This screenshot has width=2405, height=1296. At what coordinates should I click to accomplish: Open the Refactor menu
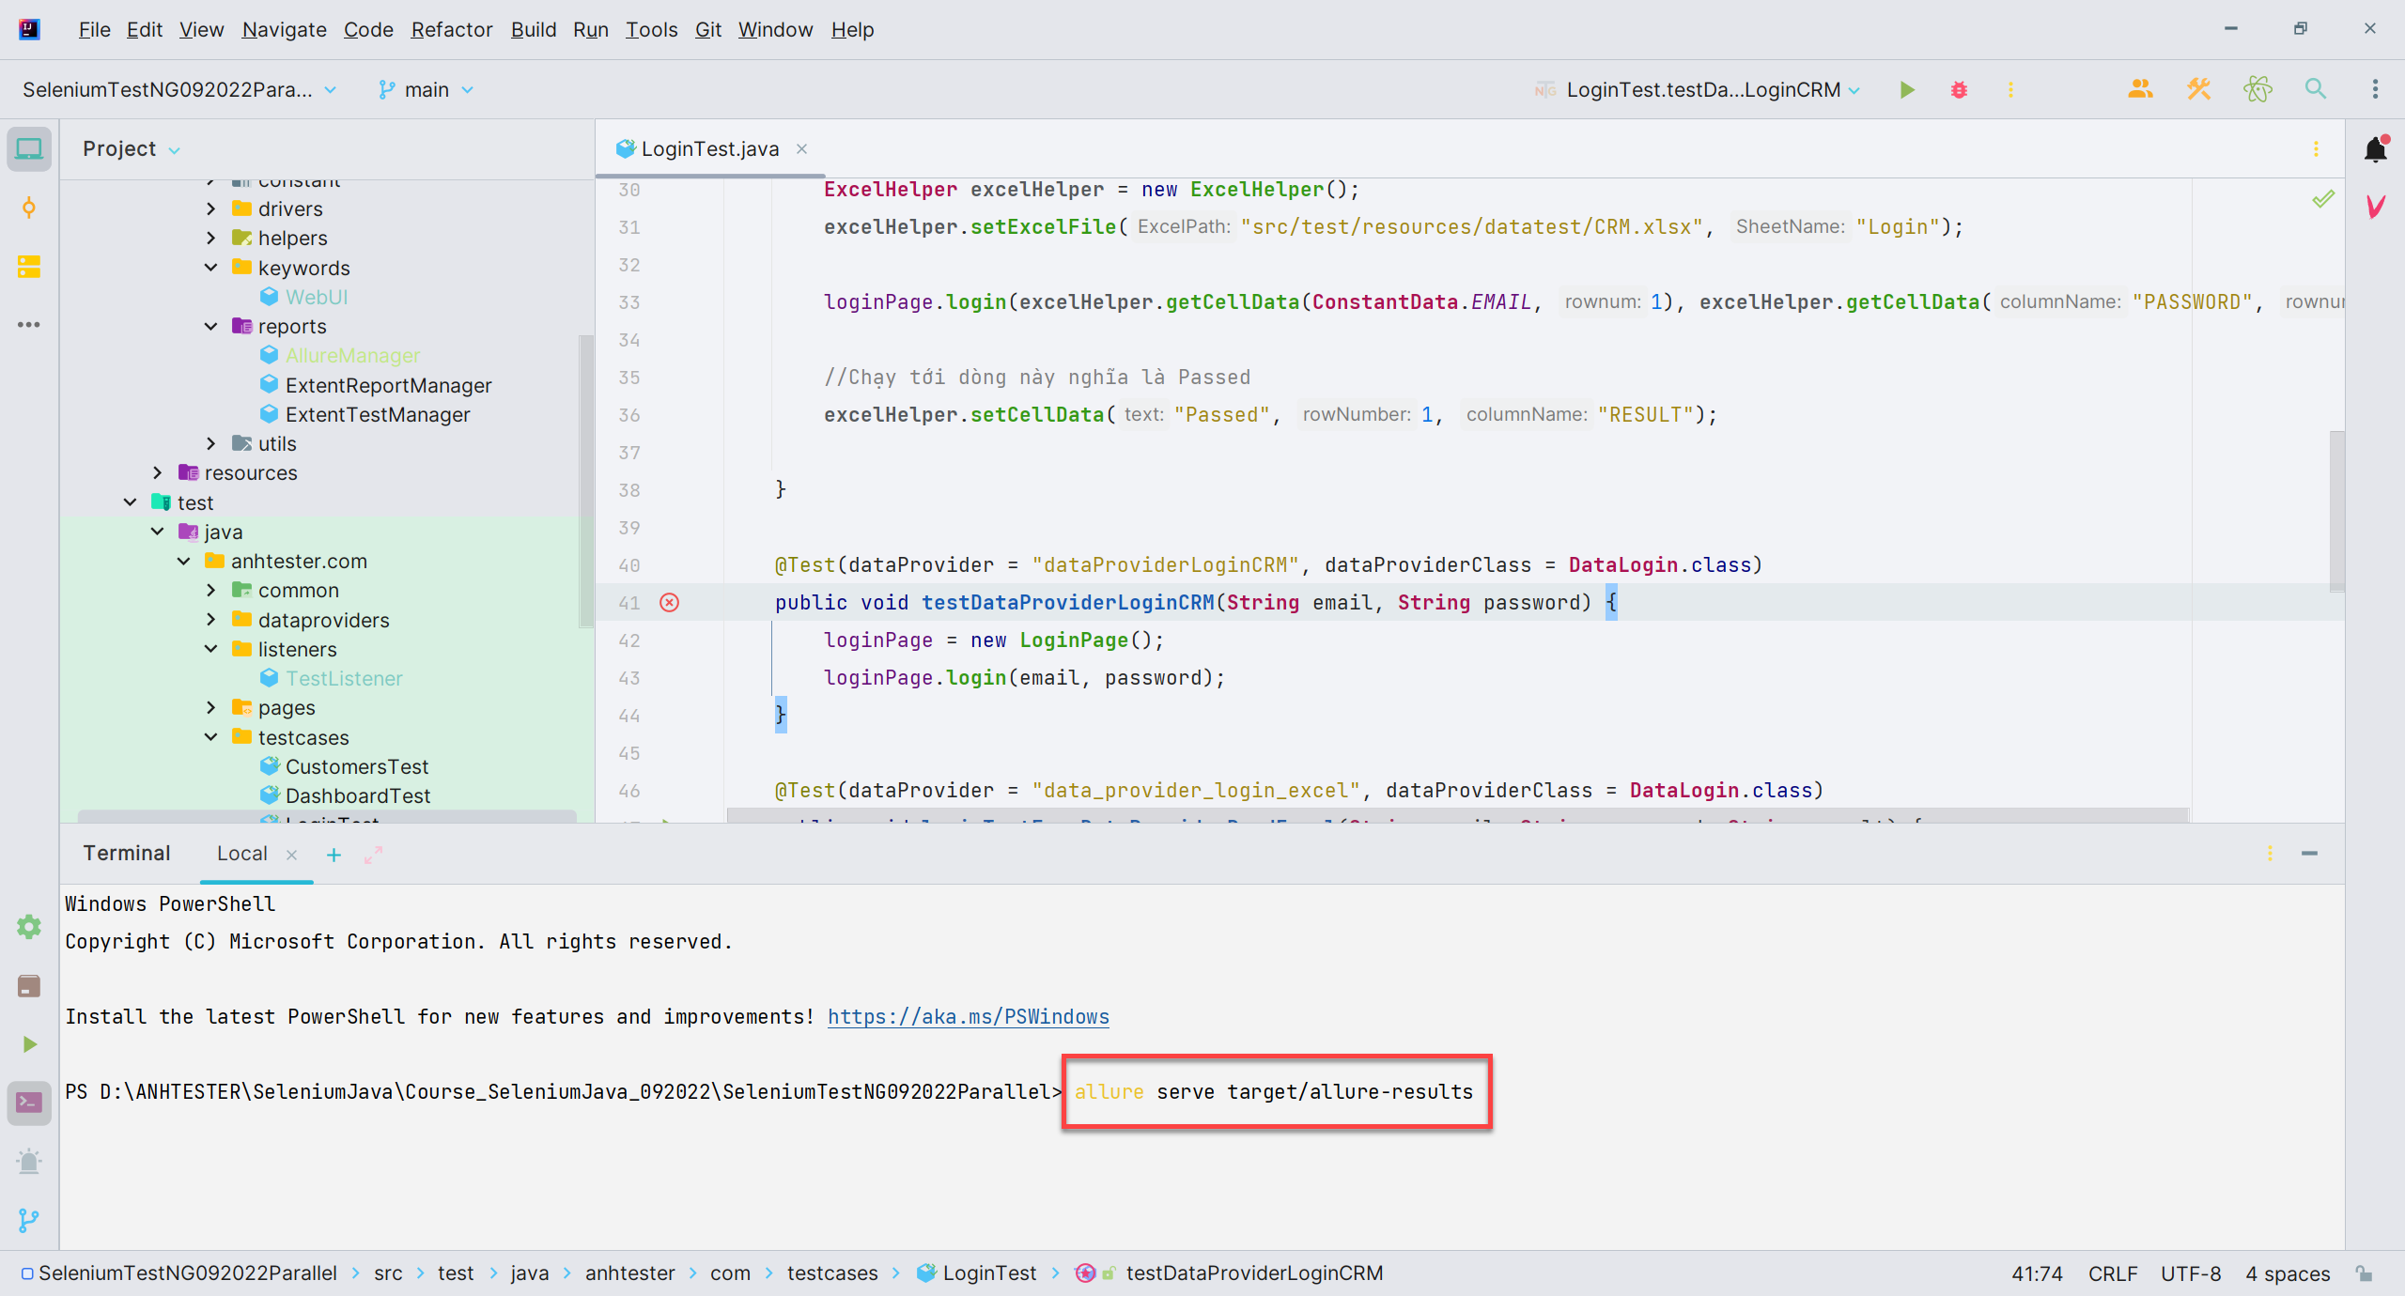coord(451,29)
